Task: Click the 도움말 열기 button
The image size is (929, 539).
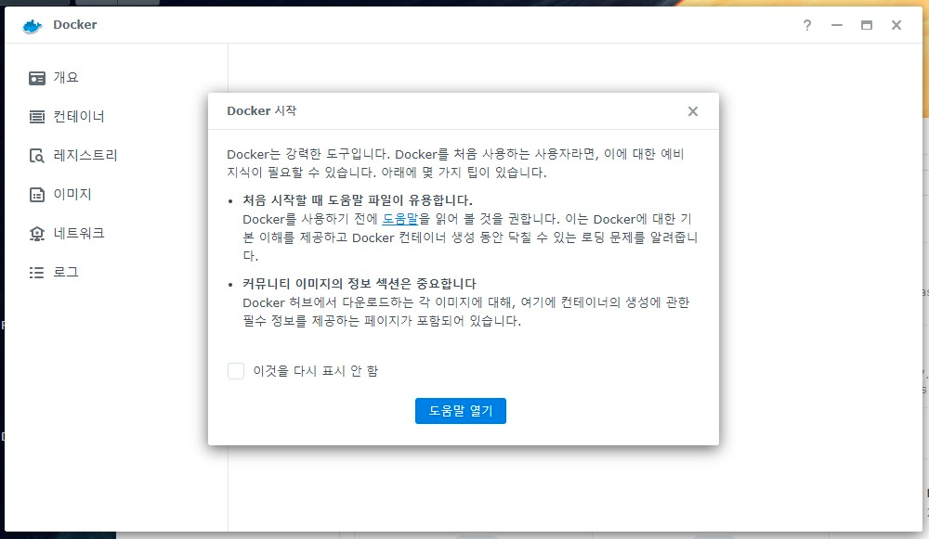Action: [461, 411]
